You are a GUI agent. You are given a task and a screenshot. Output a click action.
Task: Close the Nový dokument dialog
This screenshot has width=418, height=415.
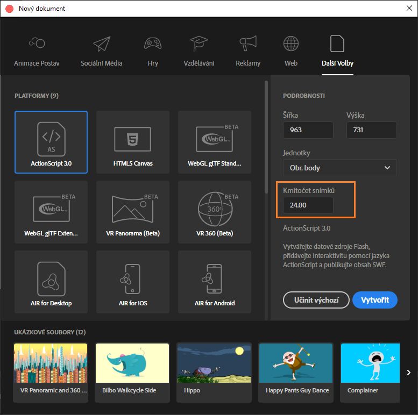pos(409,8)
